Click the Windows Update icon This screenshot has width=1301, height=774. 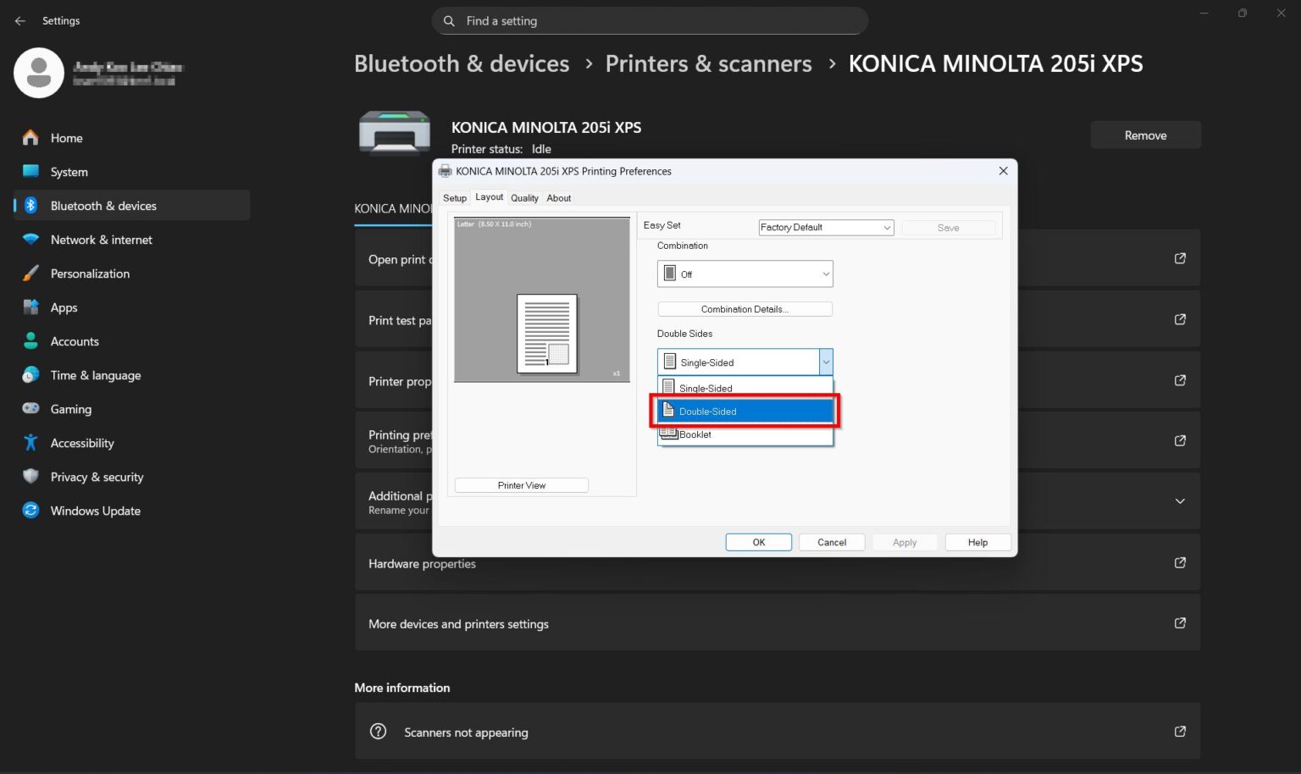pyautogui.click(x=30, y=510)
